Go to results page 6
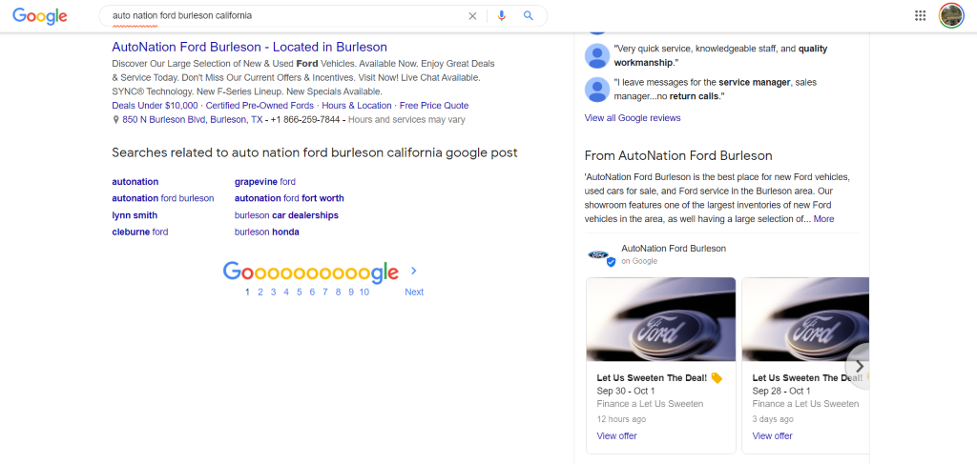977x464 pixels. 312,293
